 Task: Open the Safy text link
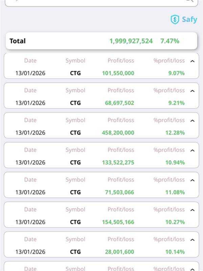(189, 19)
